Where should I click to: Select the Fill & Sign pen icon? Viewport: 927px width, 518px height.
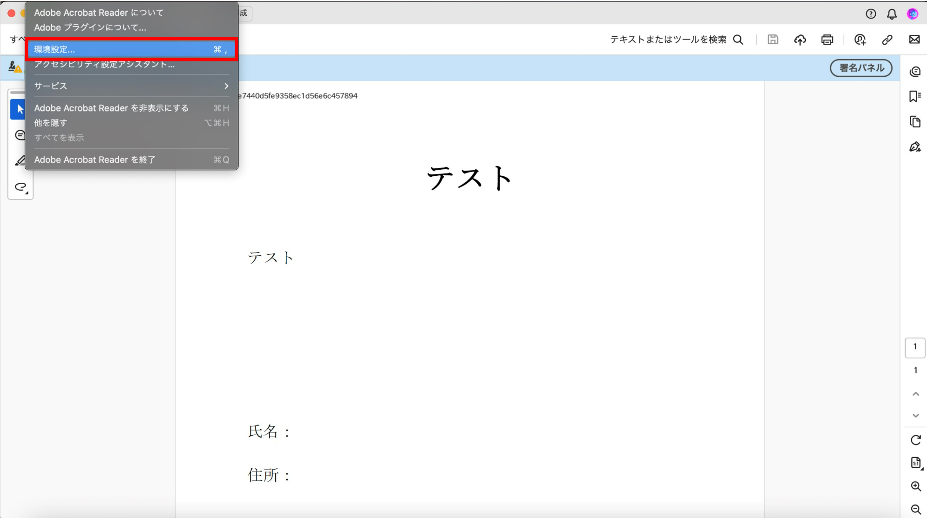click(915, 146)
